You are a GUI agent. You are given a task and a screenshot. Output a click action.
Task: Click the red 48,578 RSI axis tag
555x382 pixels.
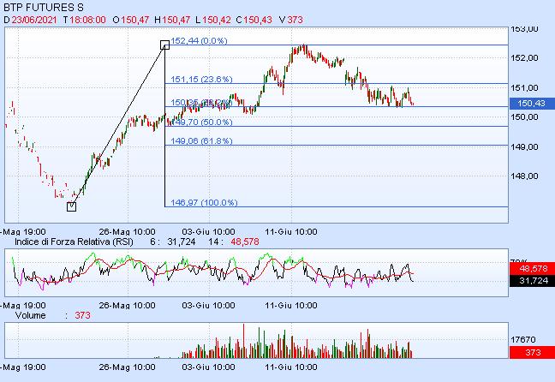pyautogui.click(x=532, y=268)
